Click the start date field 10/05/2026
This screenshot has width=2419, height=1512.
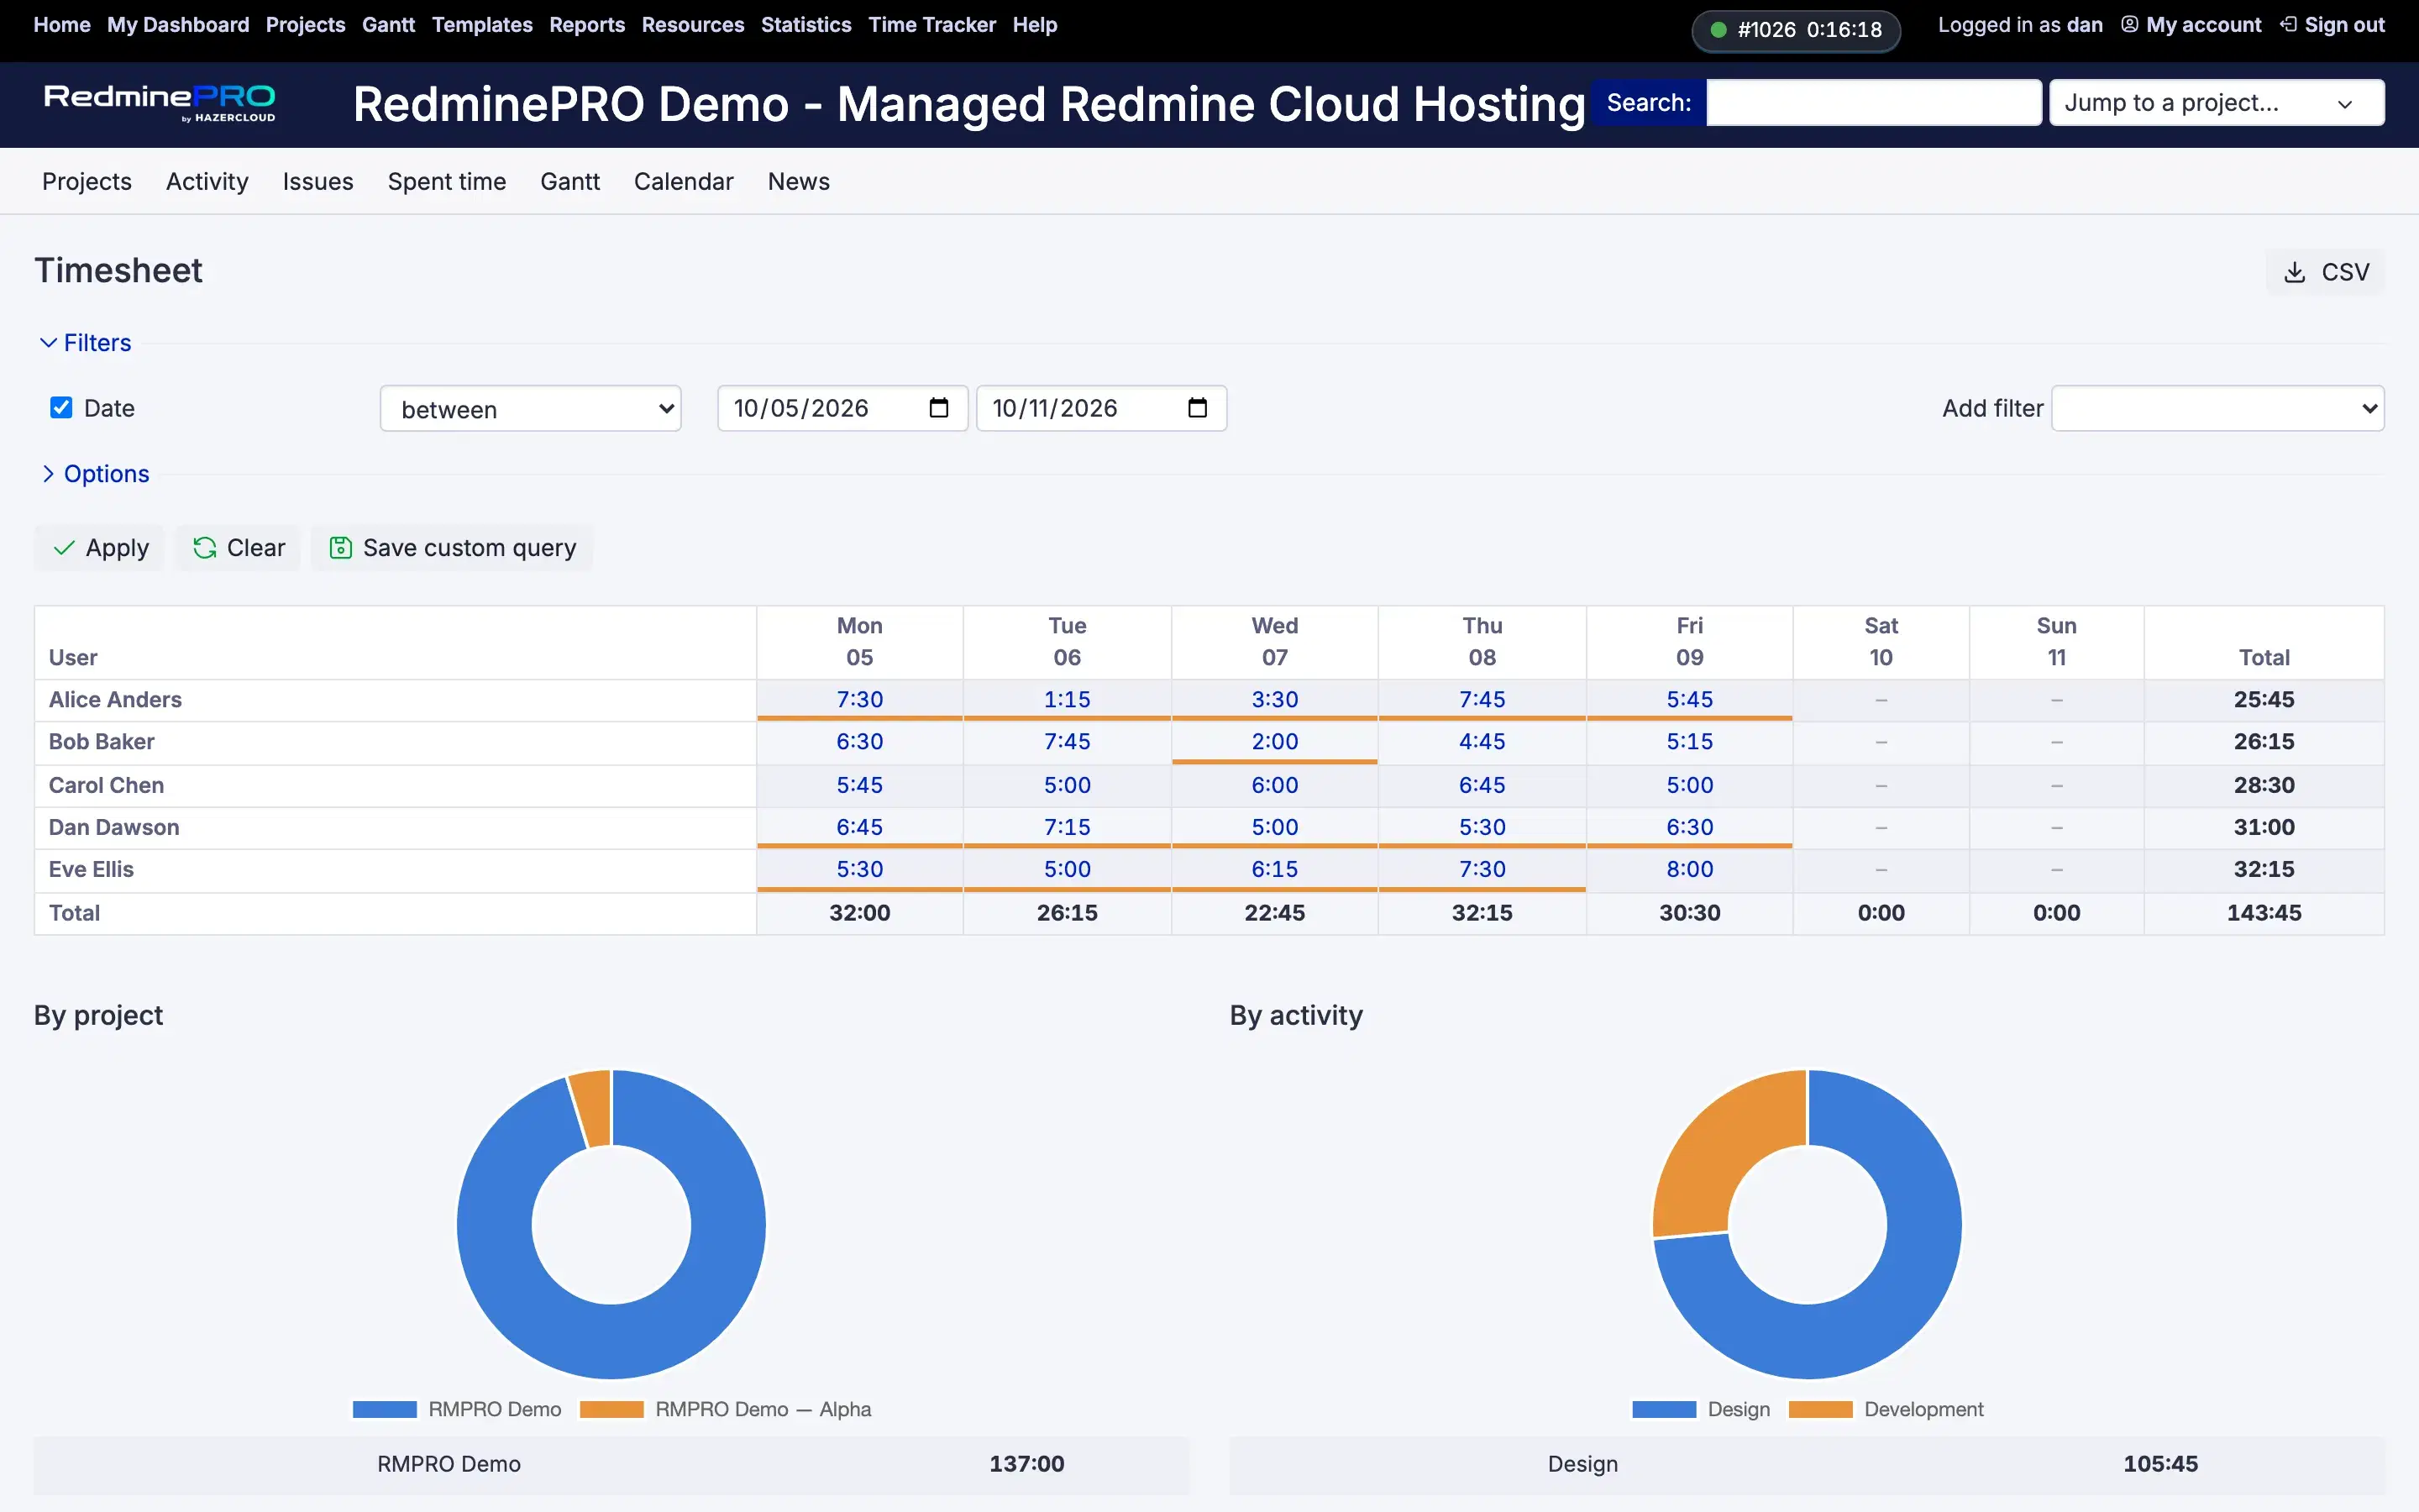(x=842, y=408)
